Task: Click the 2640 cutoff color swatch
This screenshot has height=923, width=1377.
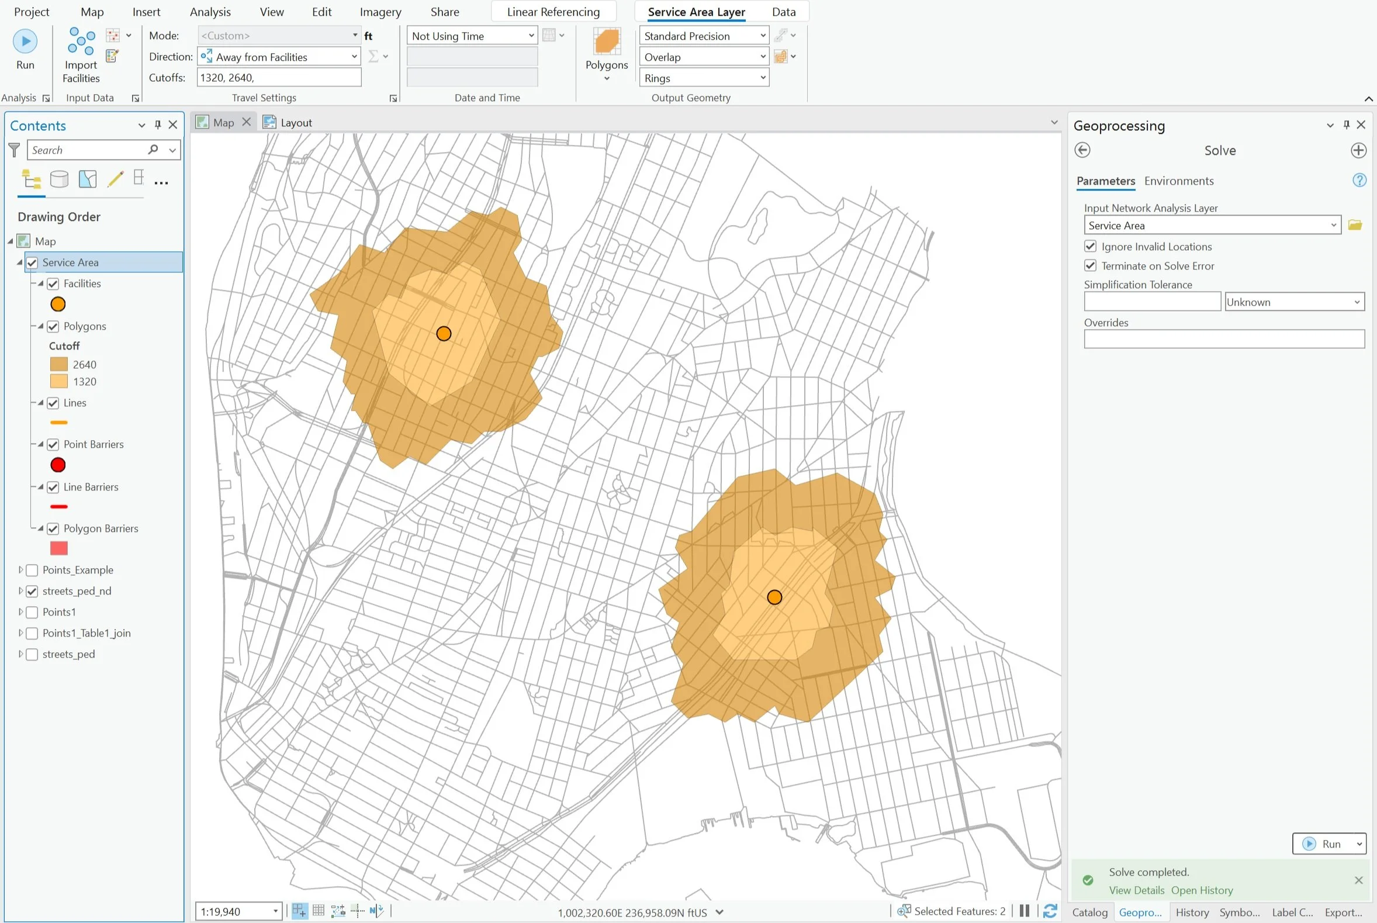Action: (59, 364)
